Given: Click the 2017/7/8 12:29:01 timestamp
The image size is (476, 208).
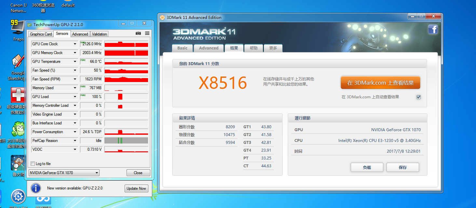Looking at the screenshot, I should (x=403, y=151).
